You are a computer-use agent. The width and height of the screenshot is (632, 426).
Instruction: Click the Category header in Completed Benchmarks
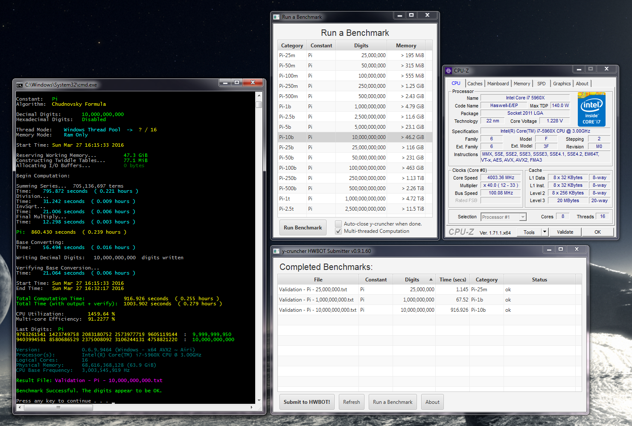pyautogui.click(x=486, y=280)
